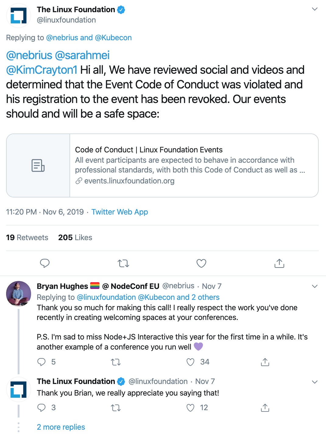The height and width of the screenshot is (437, 326).
Task: Open the chevron menu on Linux Foundation's reply
Action: (x=315, y=382)
